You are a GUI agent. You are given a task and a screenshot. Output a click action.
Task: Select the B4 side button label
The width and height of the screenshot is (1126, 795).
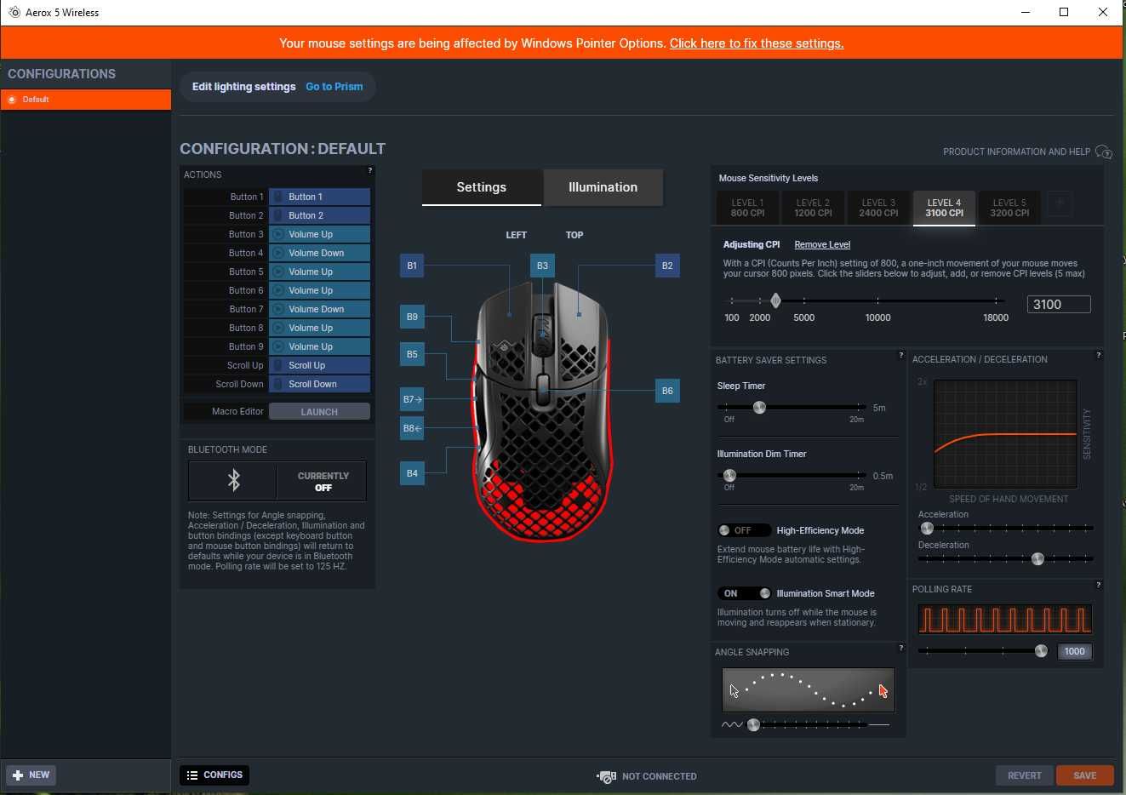tap(412, 473)
